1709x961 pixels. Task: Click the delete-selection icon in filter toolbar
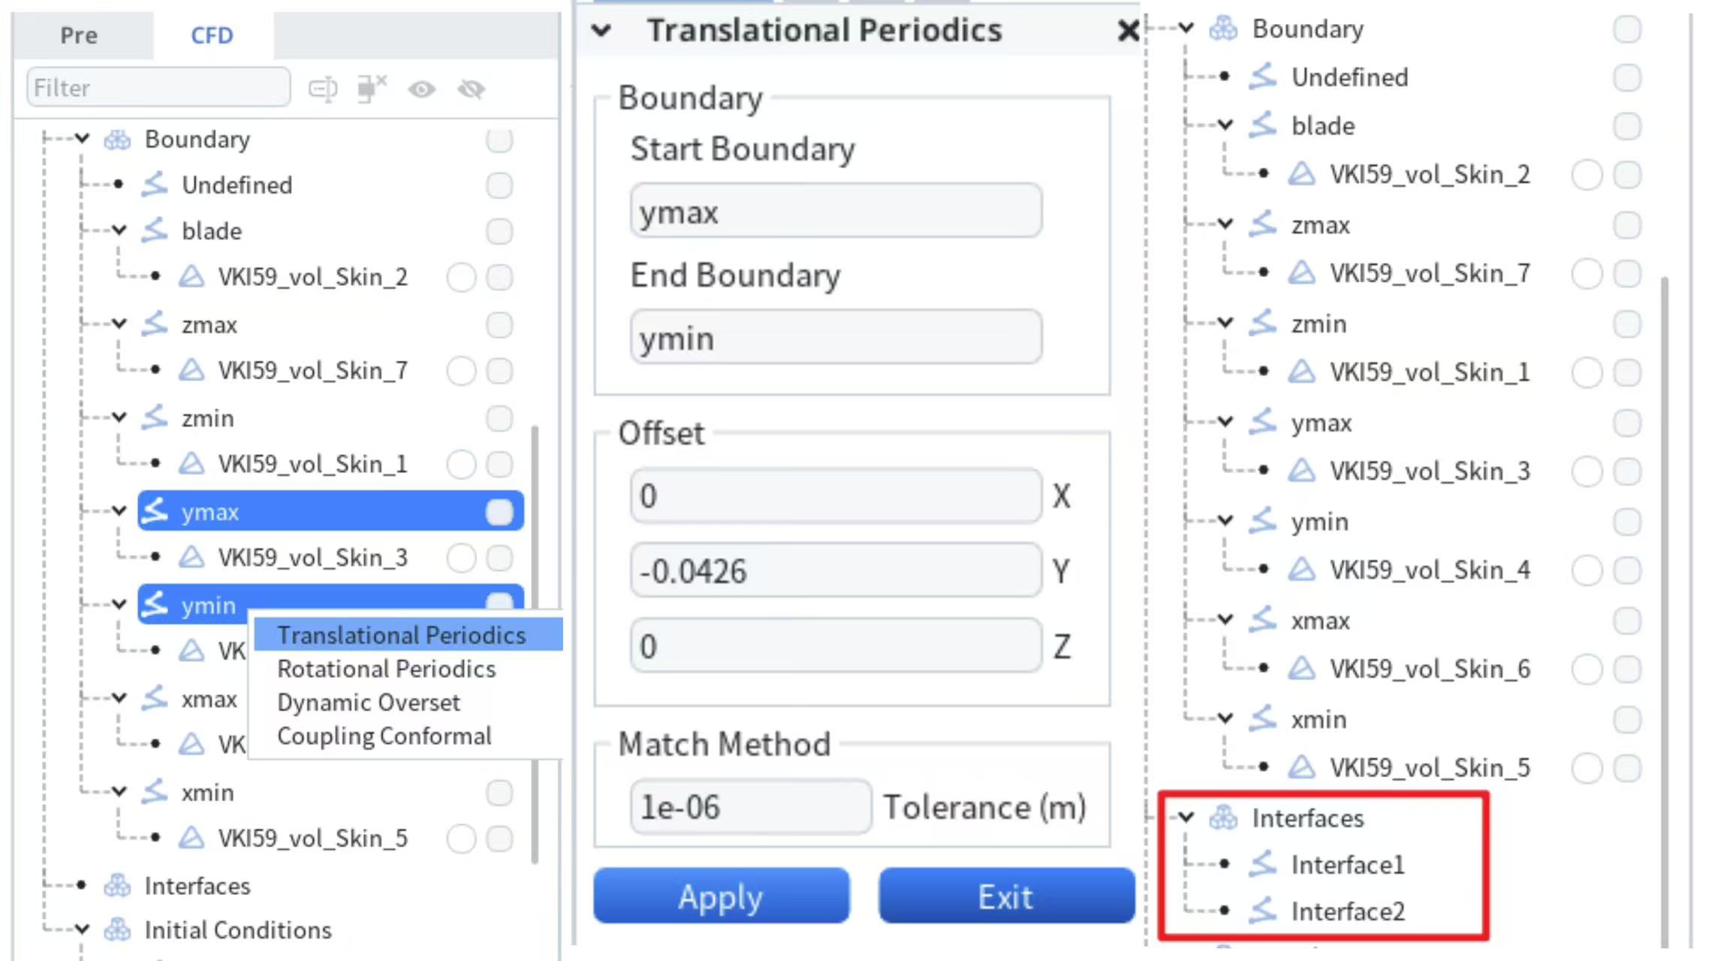pos(372,89)
